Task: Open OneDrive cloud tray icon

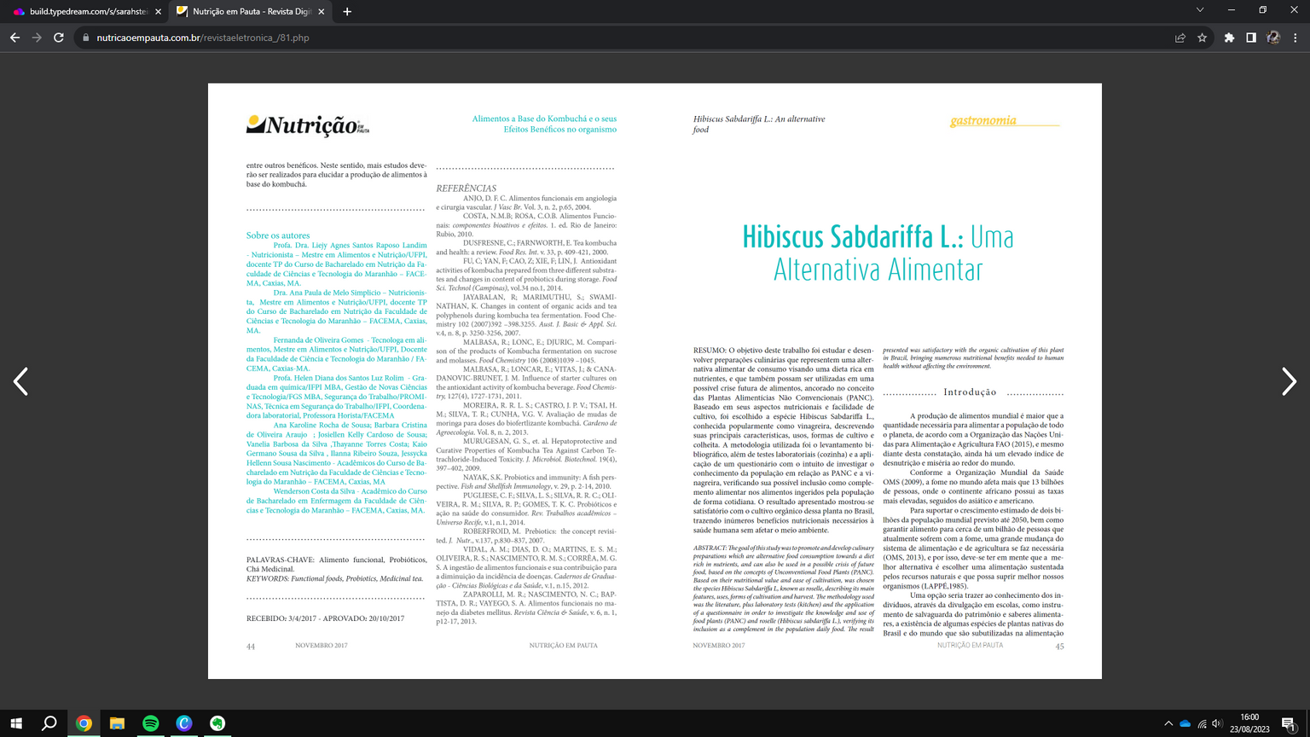Action: pos(1185,723)
